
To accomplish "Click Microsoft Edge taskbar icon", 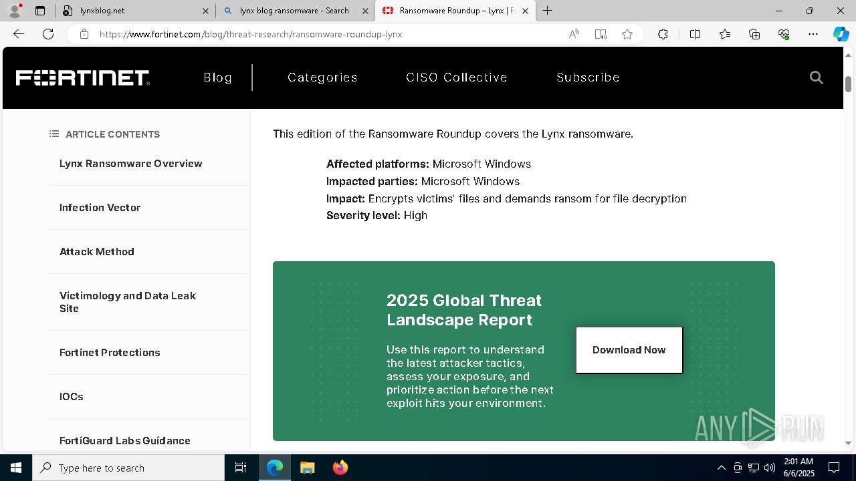I will pyautogui.click(x=275, y=468).
